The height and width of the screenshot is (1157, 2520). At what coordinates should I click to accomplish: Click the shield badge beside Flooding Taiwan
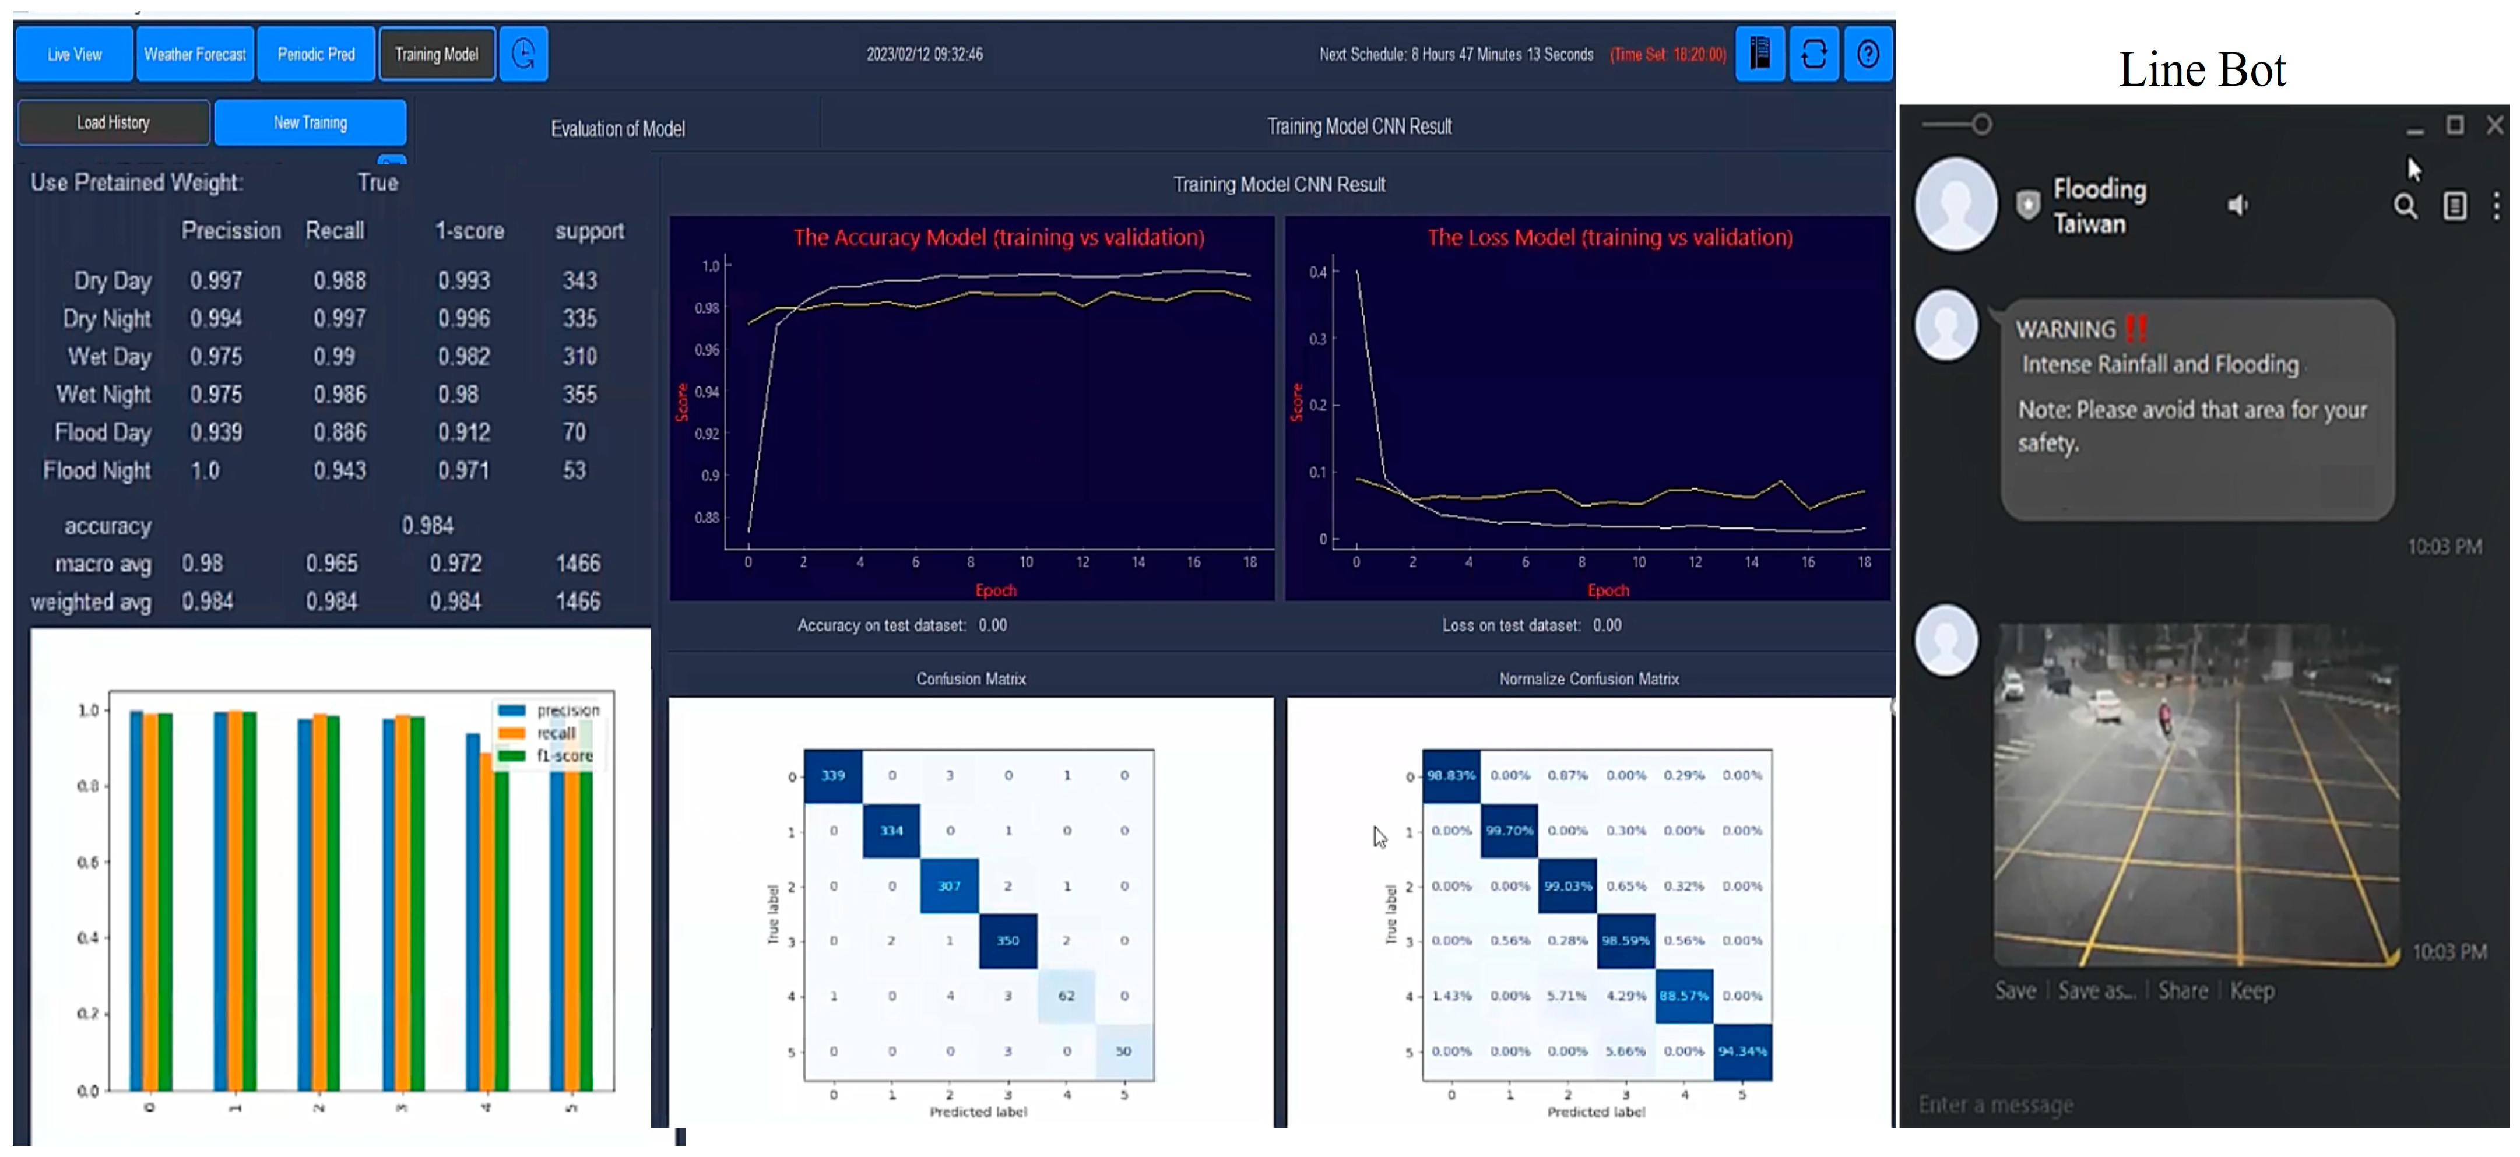click(x=2028, y=205)
